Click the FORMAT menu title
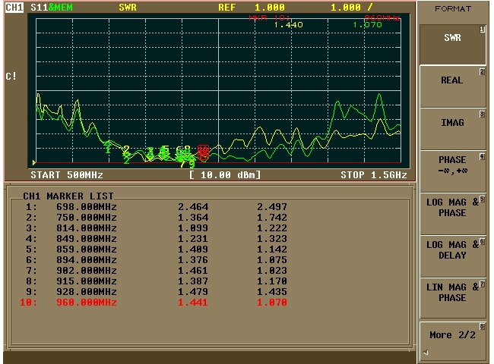The image size is (494, 364). pos(453,9)
